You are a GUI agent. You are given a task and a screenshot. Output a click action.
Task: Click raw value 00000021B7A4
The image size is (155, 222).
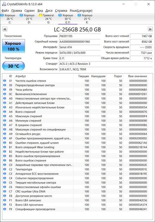pos(138,147)
